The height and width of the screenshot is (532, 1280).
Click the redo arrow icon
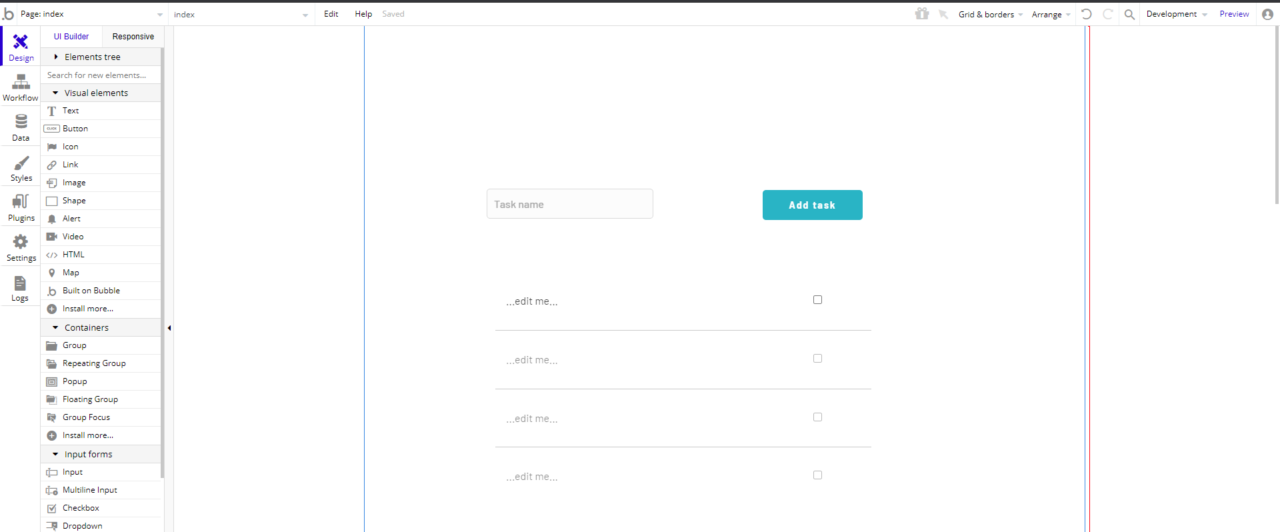pyautogui.click(x=1108, y=13)
